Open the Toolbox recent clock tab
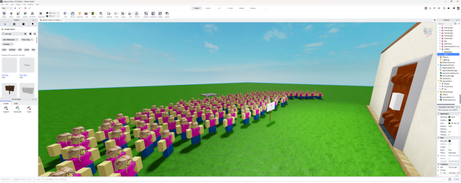 coord(23,24)
